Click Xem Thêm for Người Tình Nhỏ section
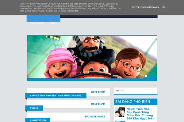184x122 pixels. (x=98, y=92)
